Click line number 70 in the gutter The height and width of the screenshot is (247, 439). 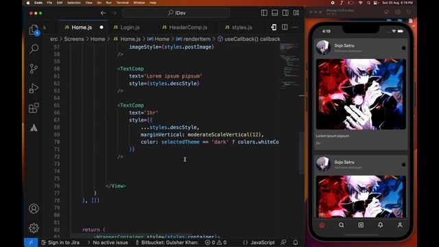pyautogui.click(x=56, y=142)
